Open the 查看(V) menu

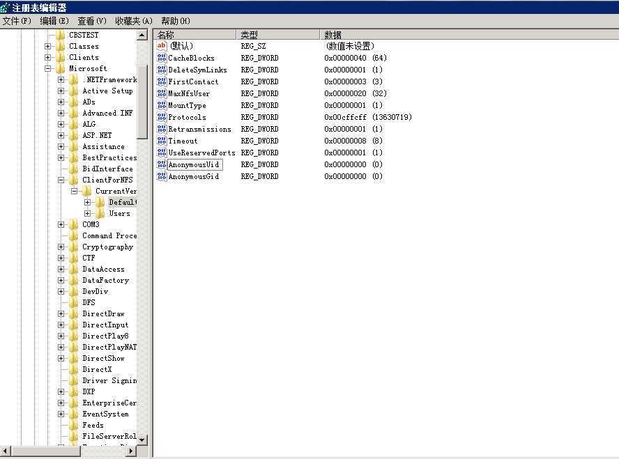click(x=92, y=21)
